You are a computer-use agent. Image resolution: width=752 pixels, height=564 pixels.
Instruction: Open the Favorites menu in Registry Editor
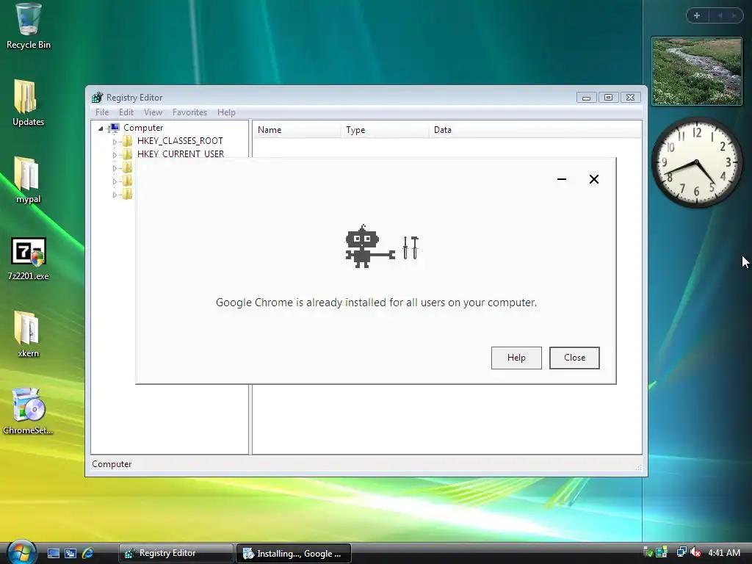coord(190,112)
